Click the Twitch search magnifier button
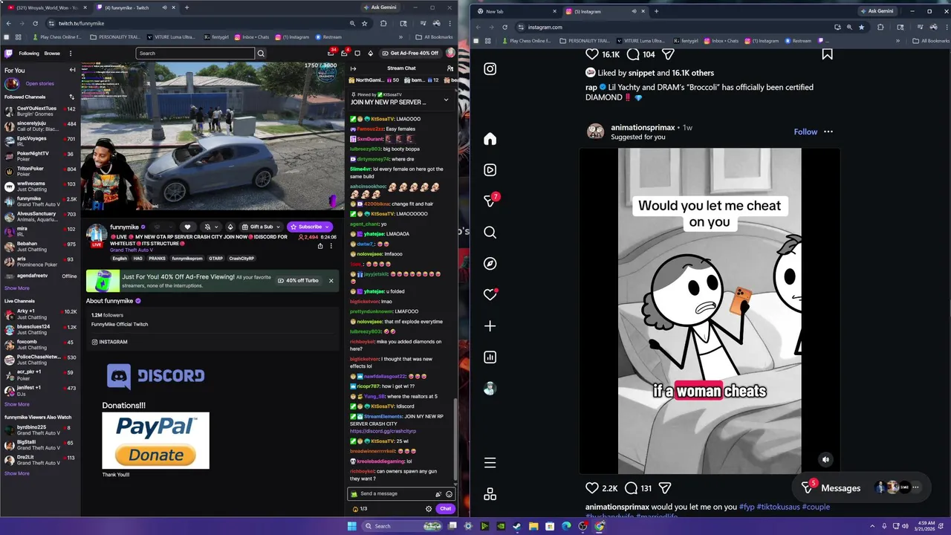 coord(261,53)
